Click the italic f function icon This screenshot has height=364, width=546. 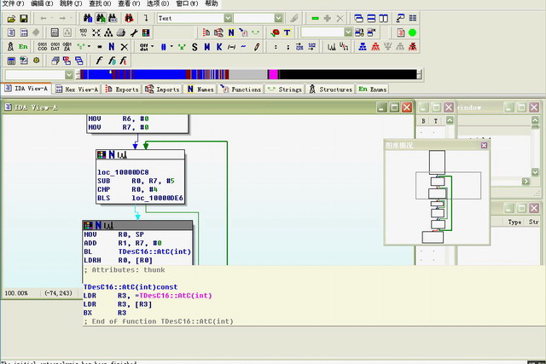(x=99, y=61)
